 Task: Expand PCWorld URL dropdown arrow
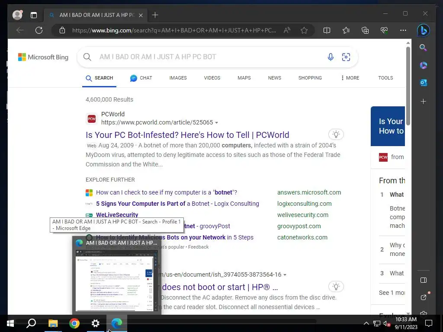click(x=217, y=123)
